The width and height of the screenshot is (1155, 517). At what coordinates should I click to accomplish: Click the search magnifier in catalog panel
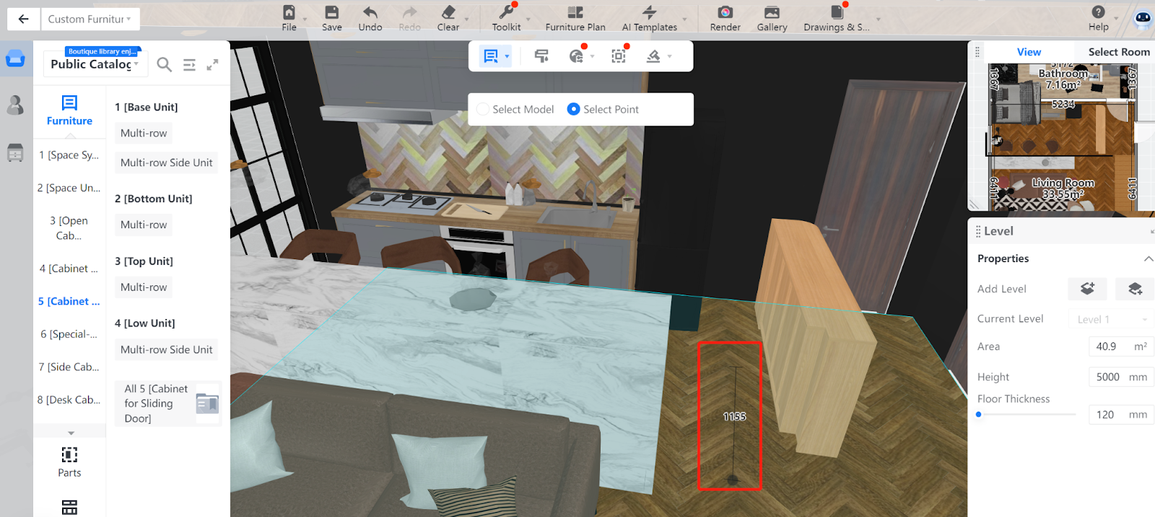(165, 64)
